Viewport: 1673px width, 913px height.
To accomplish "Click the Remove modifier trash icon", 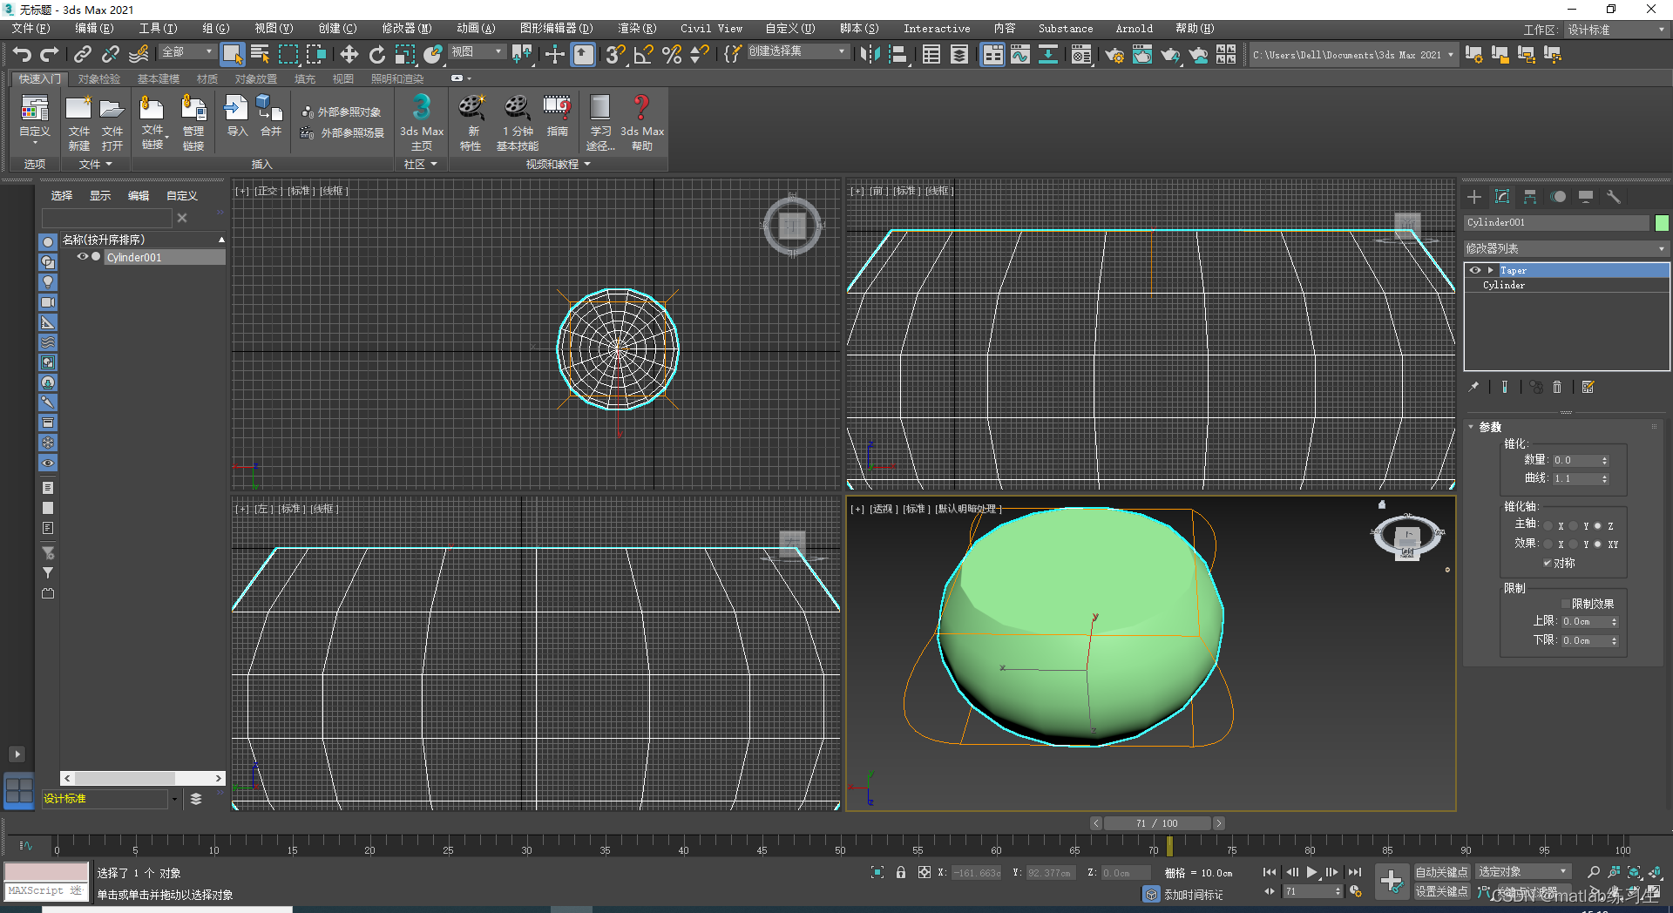I will click(1557, 387).
